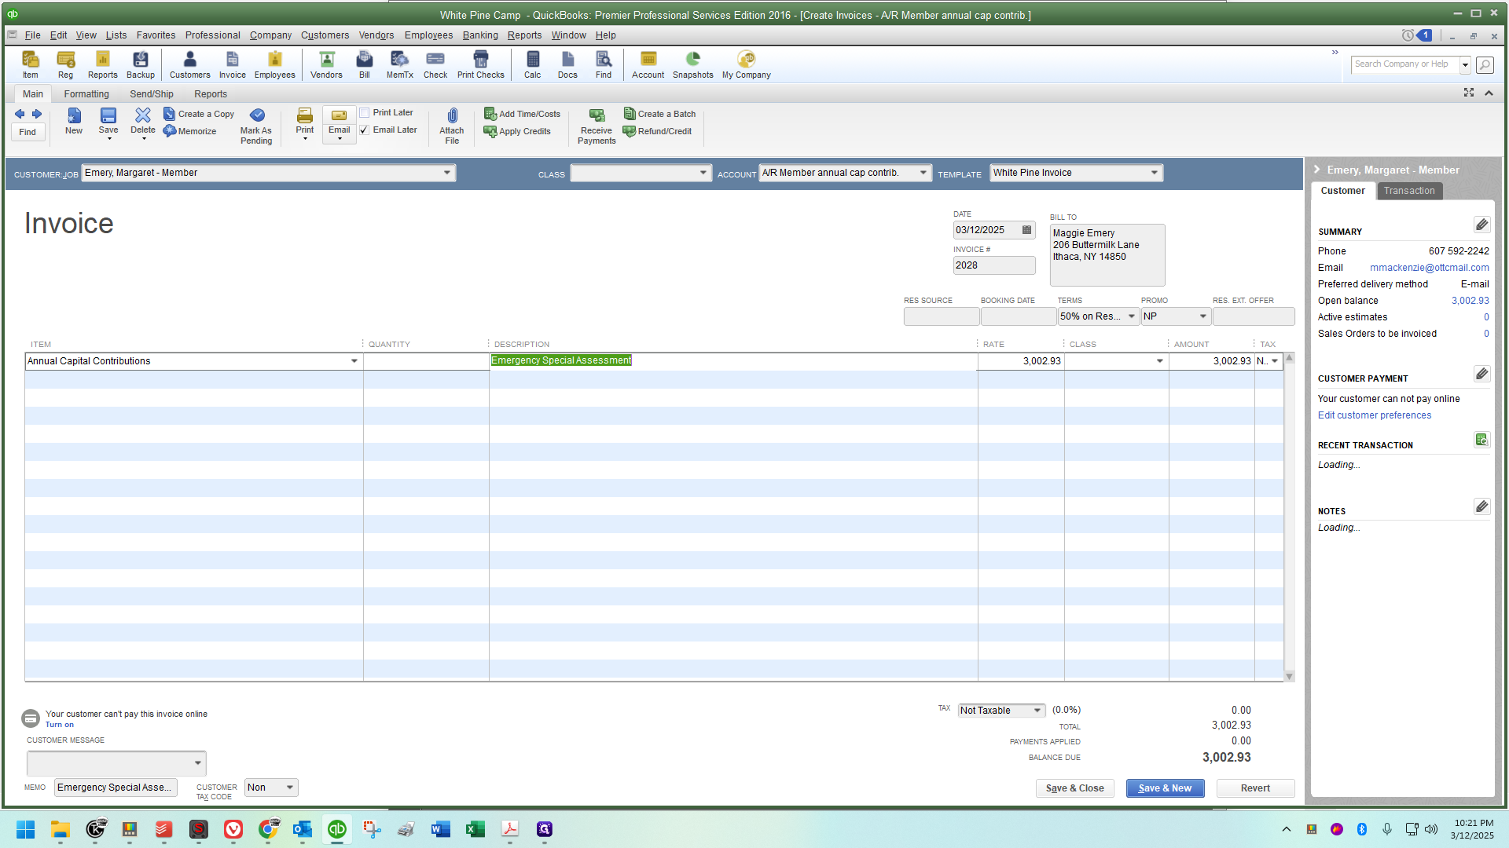Switch to the Send/Ship tab
This screenshot has height=848, width=1509.
point(152,94)
